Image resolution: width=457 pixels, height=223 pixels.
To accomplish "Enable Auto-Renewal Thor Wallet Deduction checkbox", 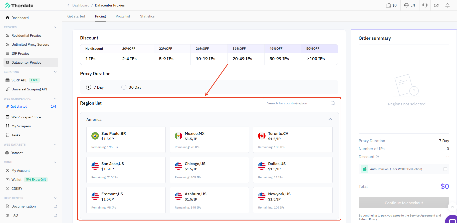I will pyautogui.click(x=445, y=169).
